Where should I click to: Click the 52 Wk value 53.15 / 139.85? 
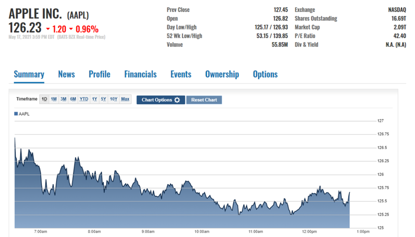(x=272, y=36)
